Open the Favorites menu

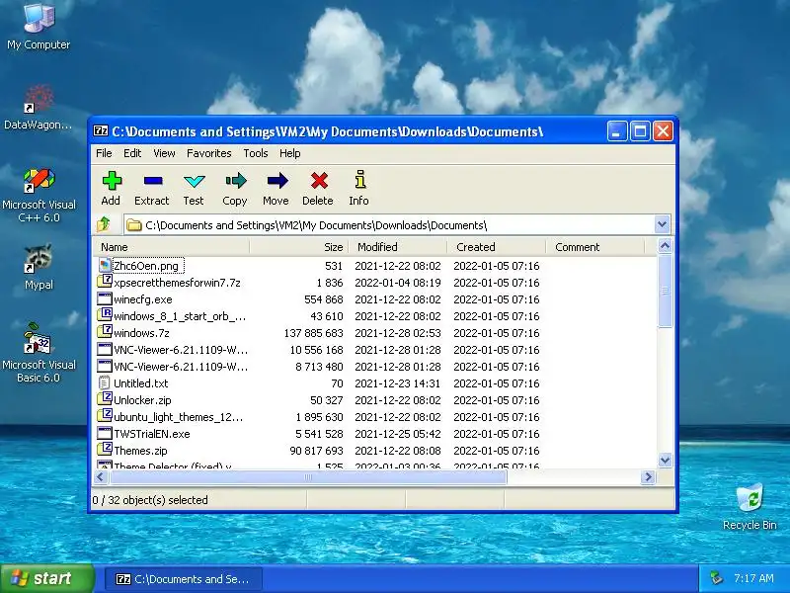(x=209, y=153)
